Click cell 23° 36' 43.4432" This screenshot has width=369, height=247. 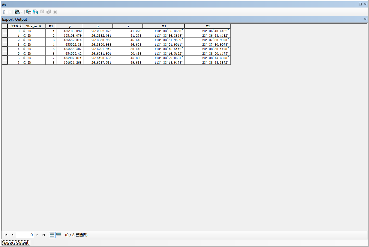[x=208, y=35]
